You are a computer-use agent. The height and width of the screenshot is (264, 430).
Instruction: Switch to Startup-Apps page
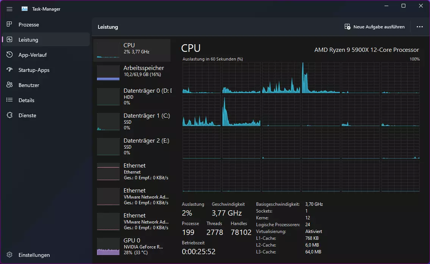(x=46, y=70)
